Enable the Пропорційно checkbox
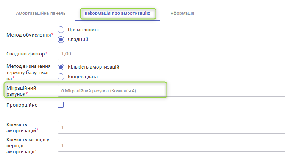 pyautogui.click(x=61, y=105)
